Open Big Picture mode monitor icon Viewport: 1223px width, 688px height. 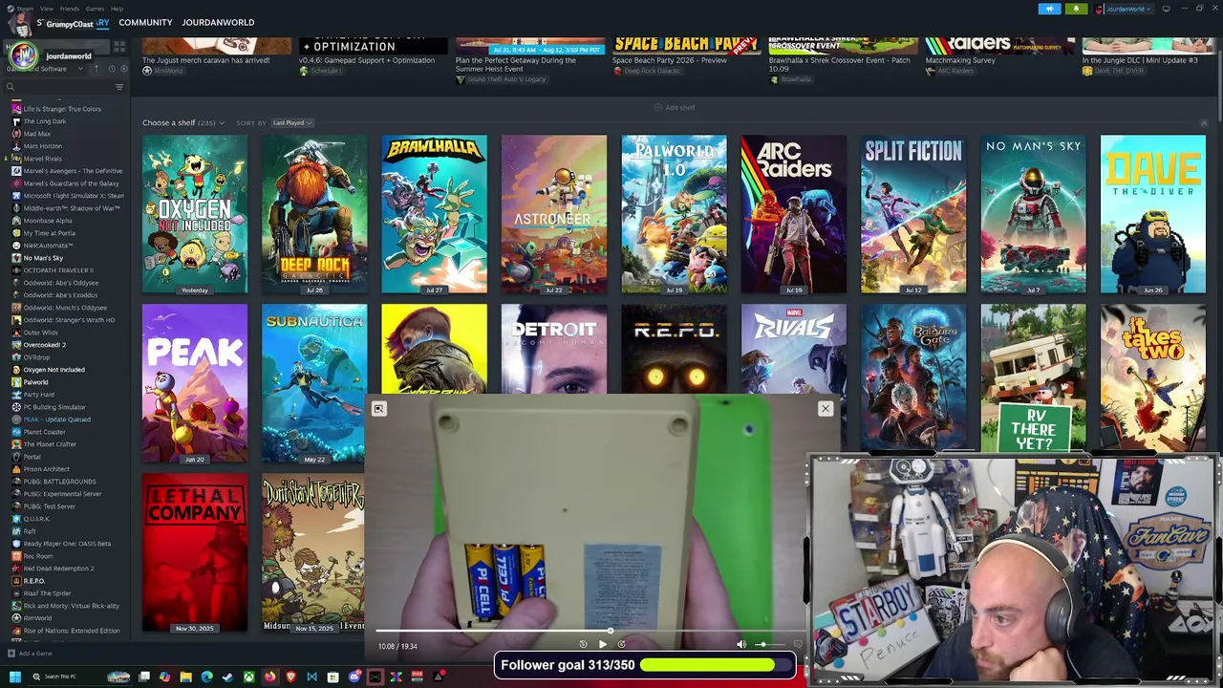(x=1166, y=9)
